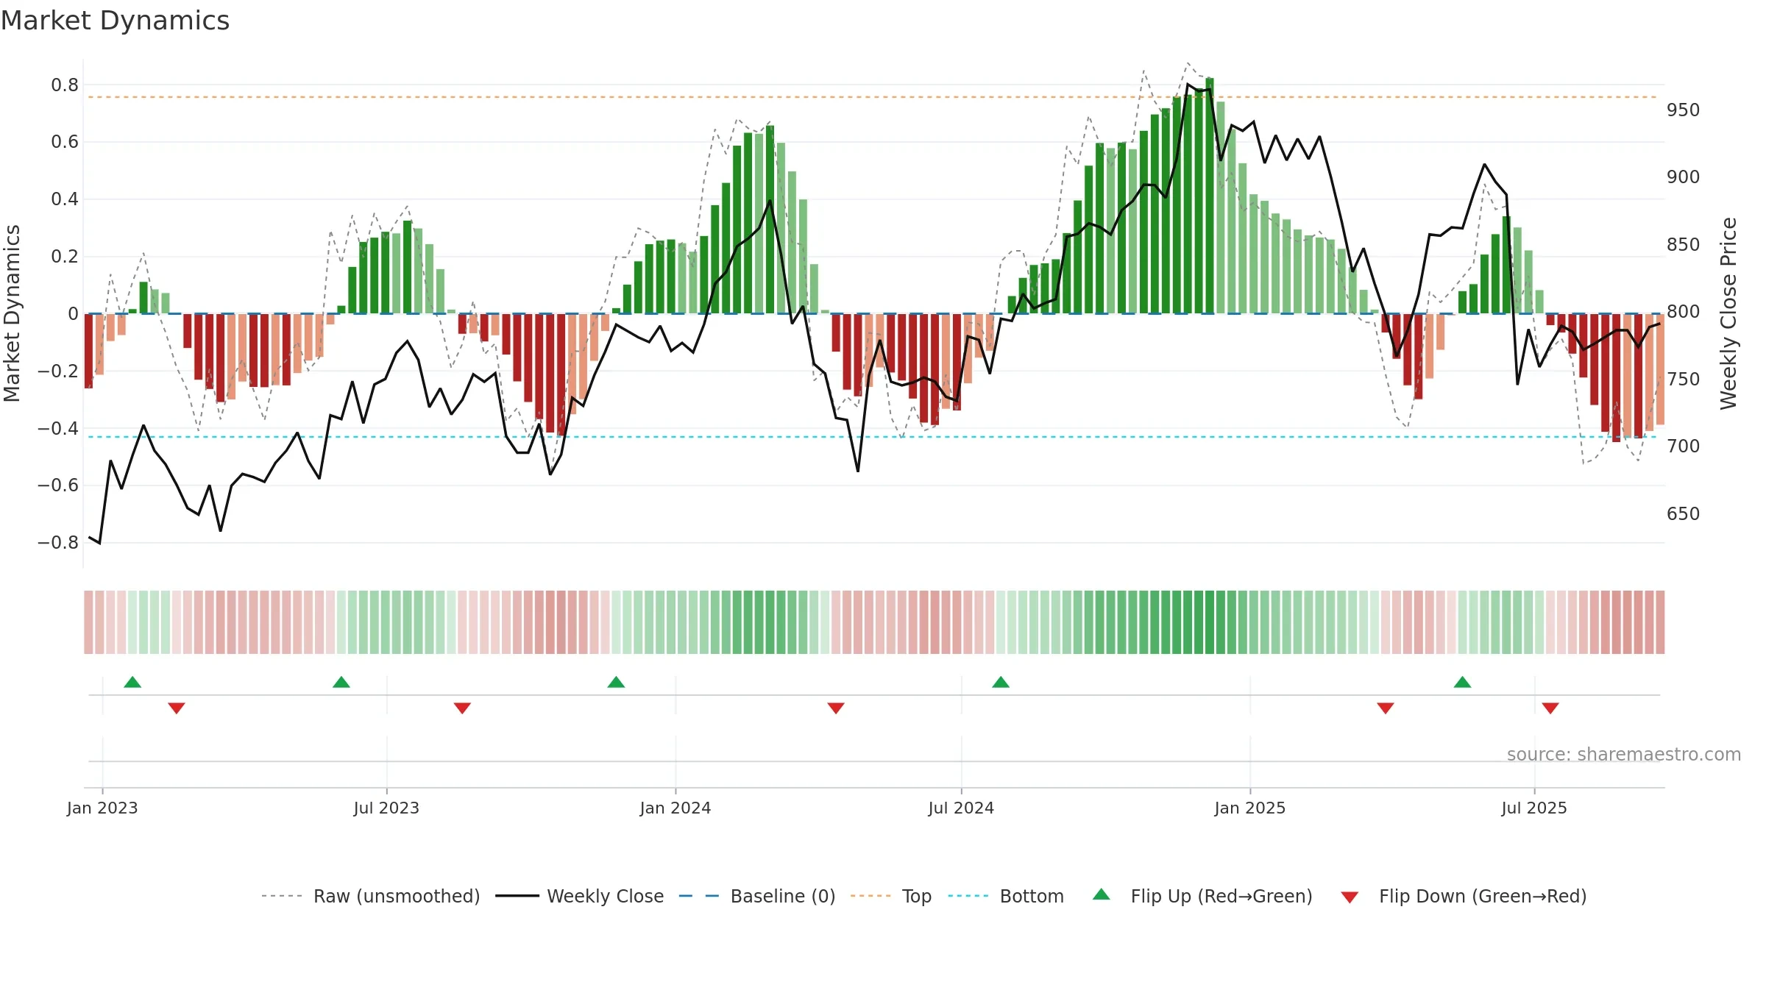This screenshot has height=993, width=1766.
Task: Click the green flip-up triangle after Jul 2024
Action: click(x=1001, y=682)
